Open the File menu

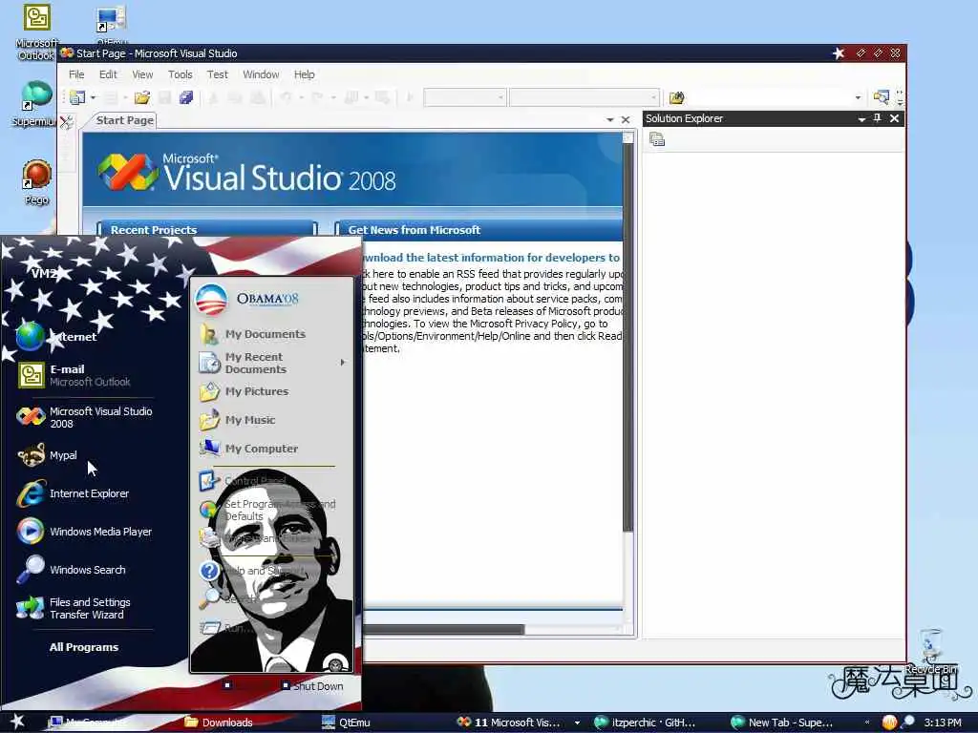[76, 74]
